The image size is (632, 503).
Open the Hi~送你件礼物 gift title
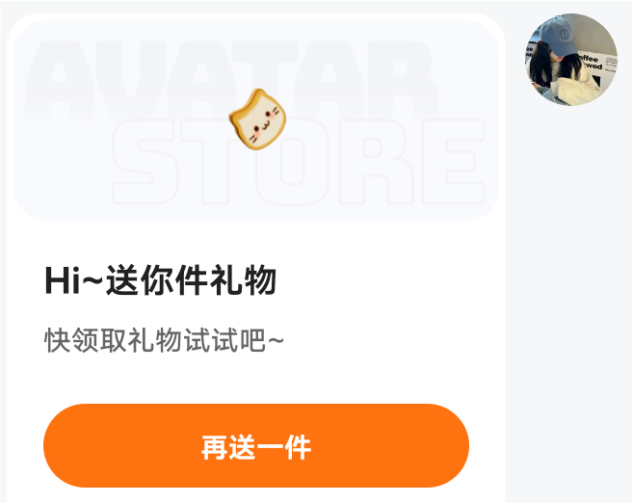161,280
